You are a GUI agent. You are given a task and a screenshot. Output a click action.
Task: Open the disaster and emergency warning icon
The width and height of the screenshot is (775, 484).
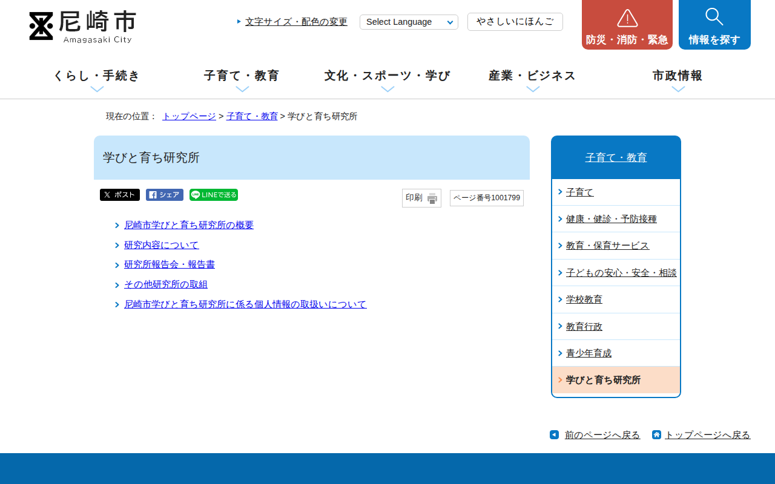(627, 19)
